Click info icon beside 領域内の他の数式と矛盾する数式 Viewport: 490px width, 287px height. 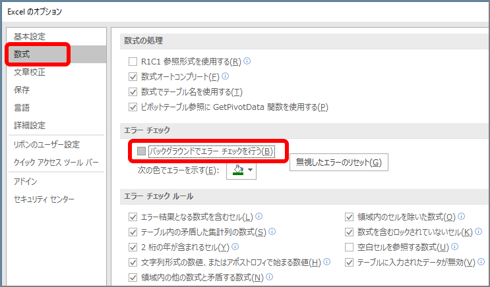269,276
